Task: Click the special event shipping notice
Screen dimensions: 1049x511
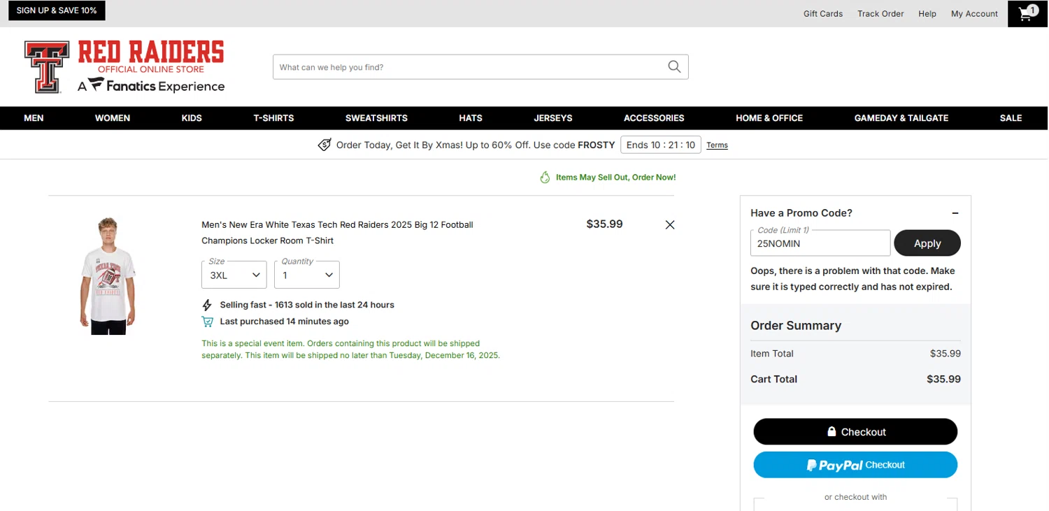Action: click(351, 350)
